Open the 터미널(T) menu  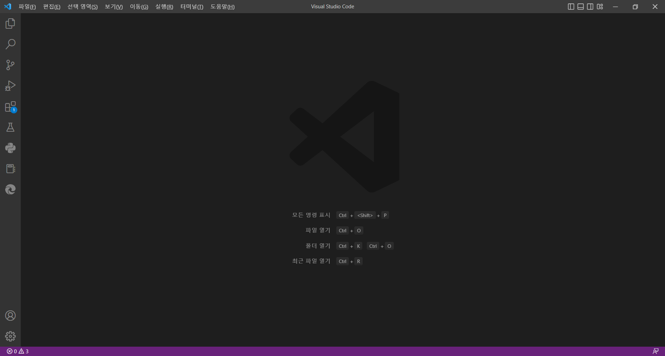click(x=192, y=7)
